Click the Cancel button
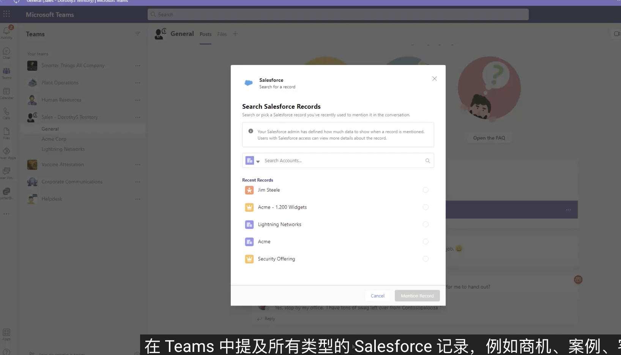Image resolution: width=621 pixels, height=355 pixels. 378,296
